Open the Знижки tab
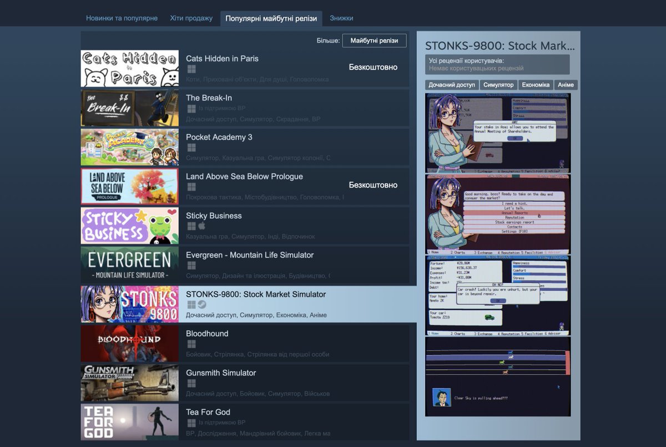Viewport: 666px width, 447px height. [x=342, y=18]
